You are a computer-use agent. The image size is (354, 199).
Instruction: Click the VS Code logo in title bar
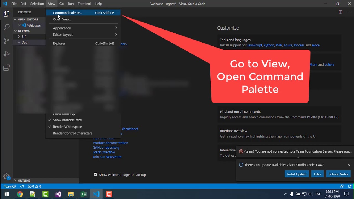[5, 4]
